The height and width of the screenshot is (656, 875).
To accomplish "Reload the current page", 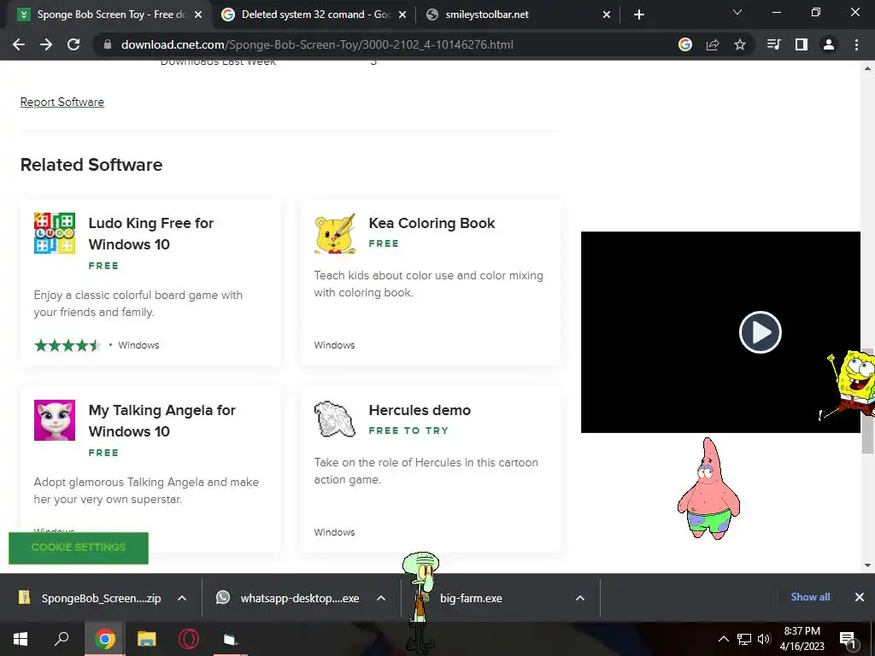I will click(73, 44).
